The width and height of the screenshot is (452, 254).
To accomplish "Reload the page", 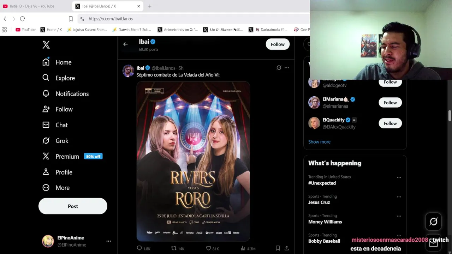I will pyautogui.click(x=23, y=19).
